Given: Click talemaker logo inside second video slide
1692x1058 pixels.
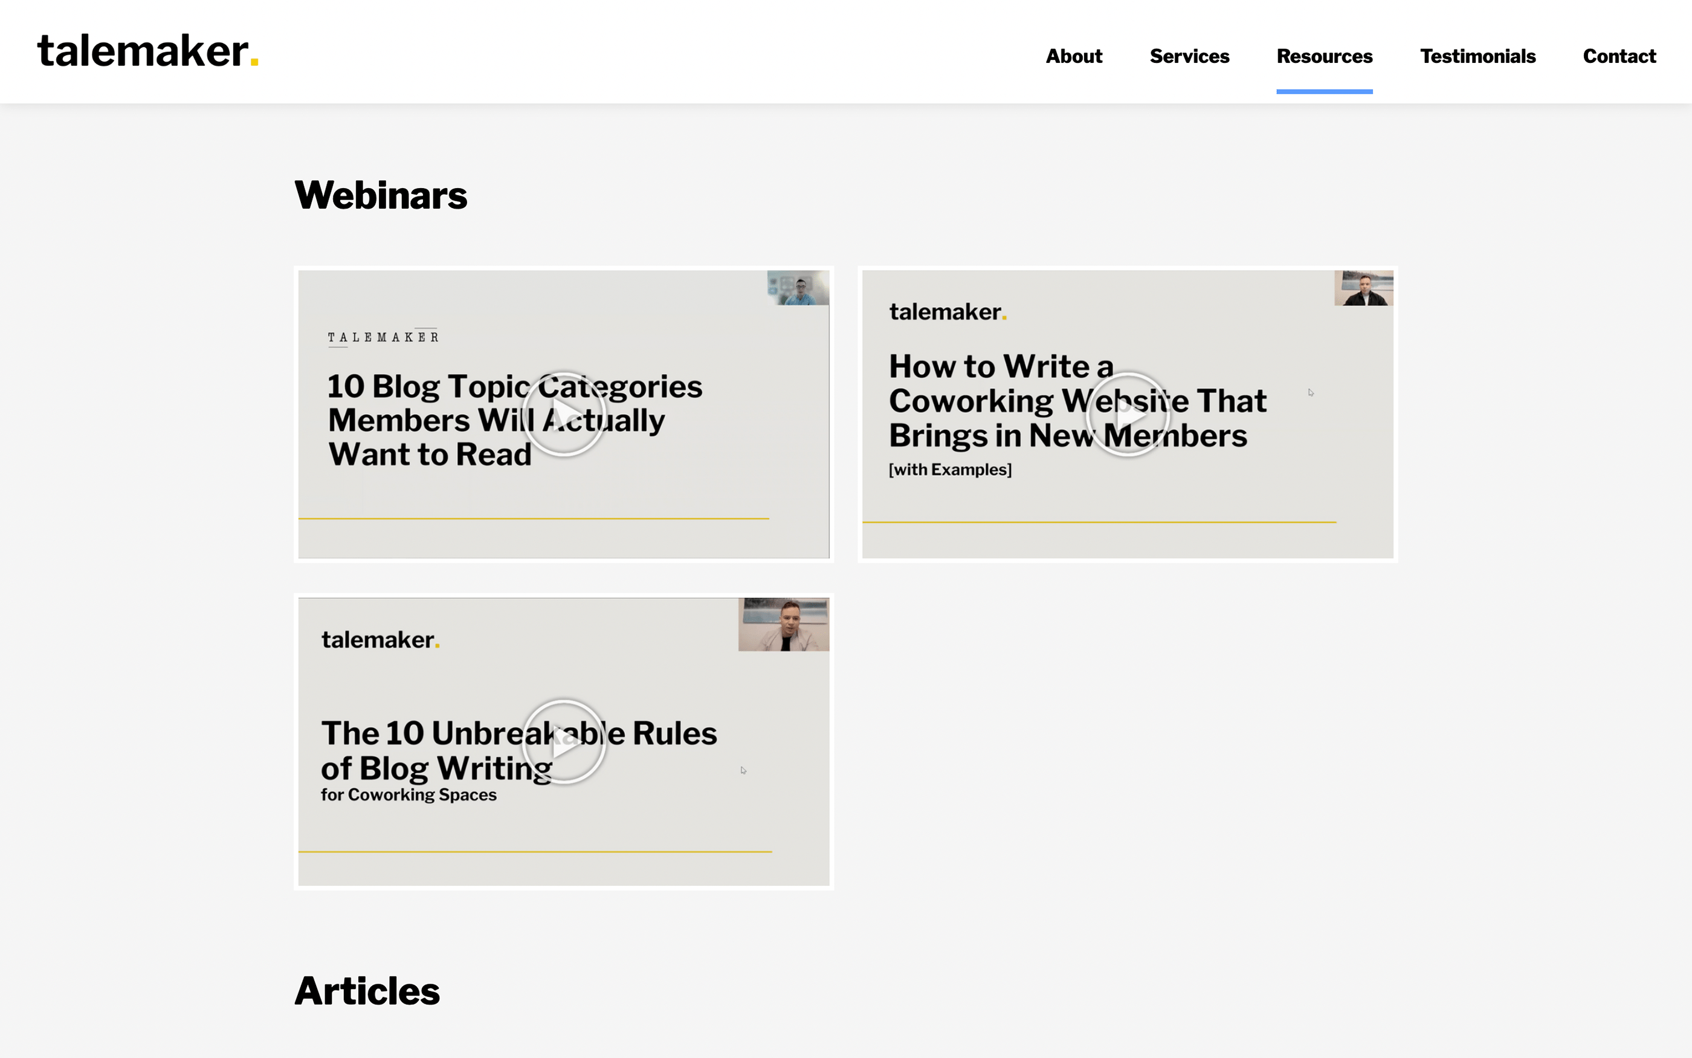Looking at the screenshot, I should point(947,312).
